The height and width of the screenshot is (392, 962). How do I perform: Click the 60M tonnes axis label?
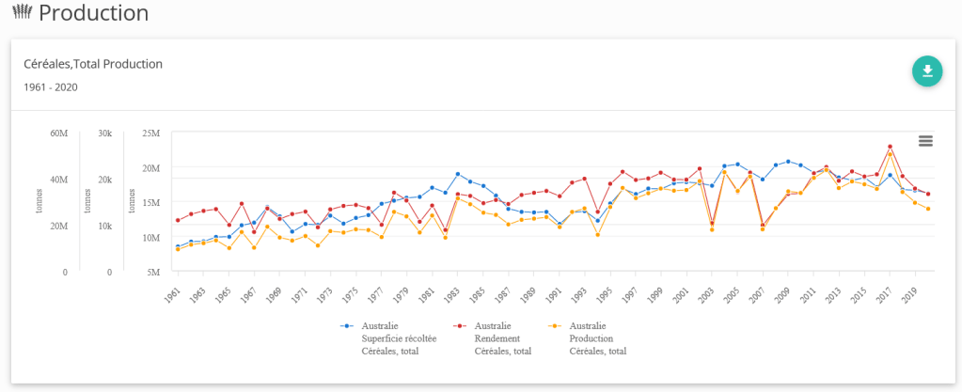[58, 133]
